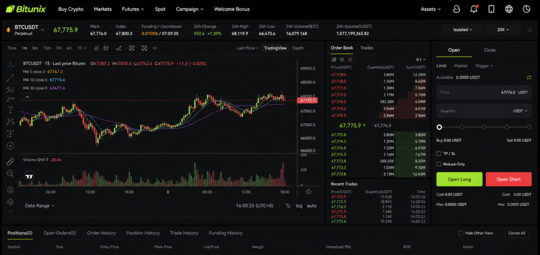Click the slider handle at 0 percent

[x=439, y=127]
